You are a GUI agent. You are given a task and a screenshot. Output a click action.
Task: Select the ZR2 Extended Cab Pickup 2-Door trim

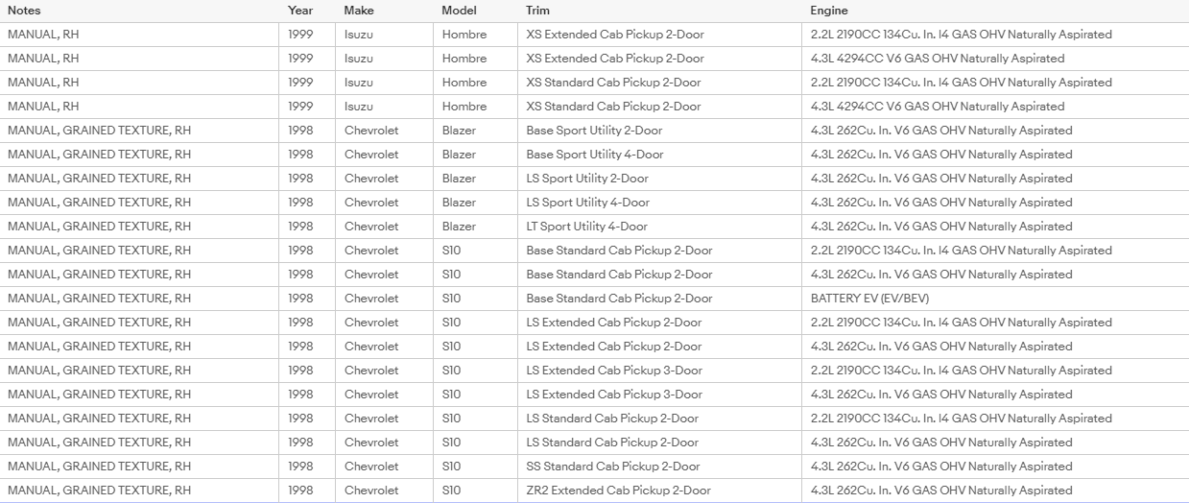tap(659, 491)
